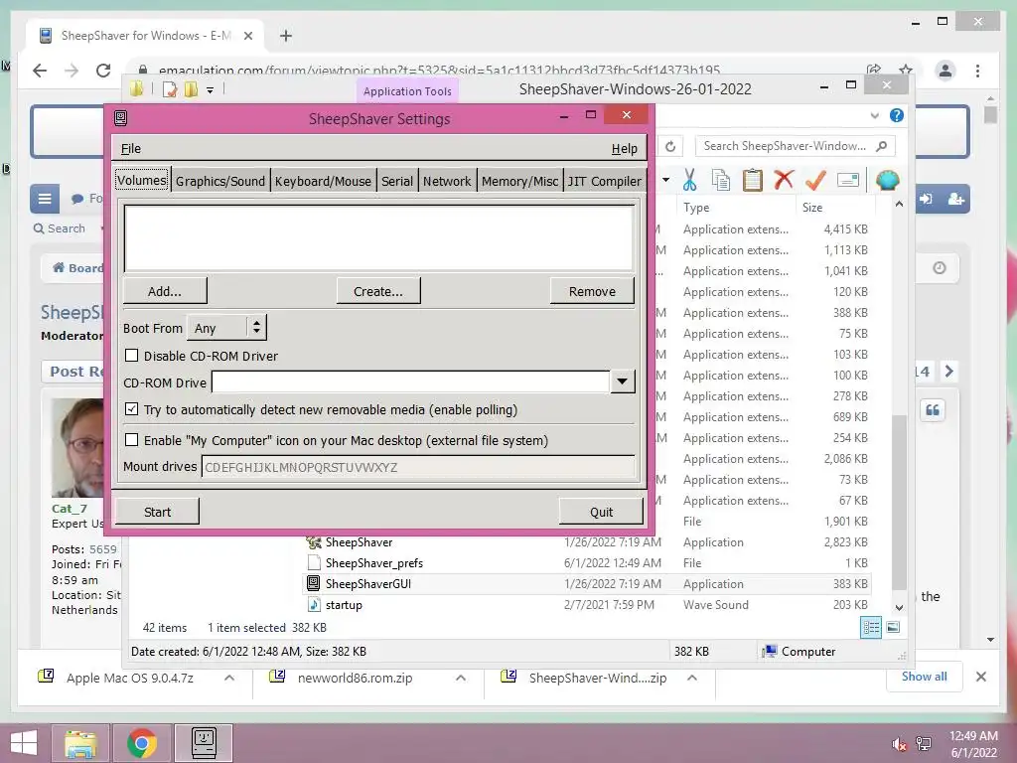The height and width of the screenshot is (763, 1017).
Task: Click the SheepShaverGUI file icon
Action: click(x=313, y=583)
